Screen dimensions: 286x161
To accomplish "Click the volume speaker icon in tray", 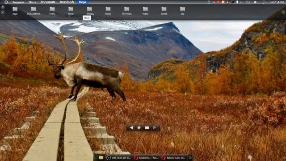I will (x=255, y=2).
